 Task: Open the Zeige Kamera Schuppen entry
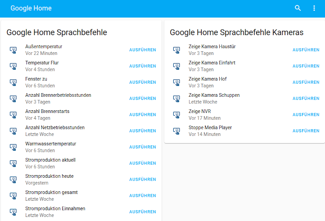click(x=214, y=95)
